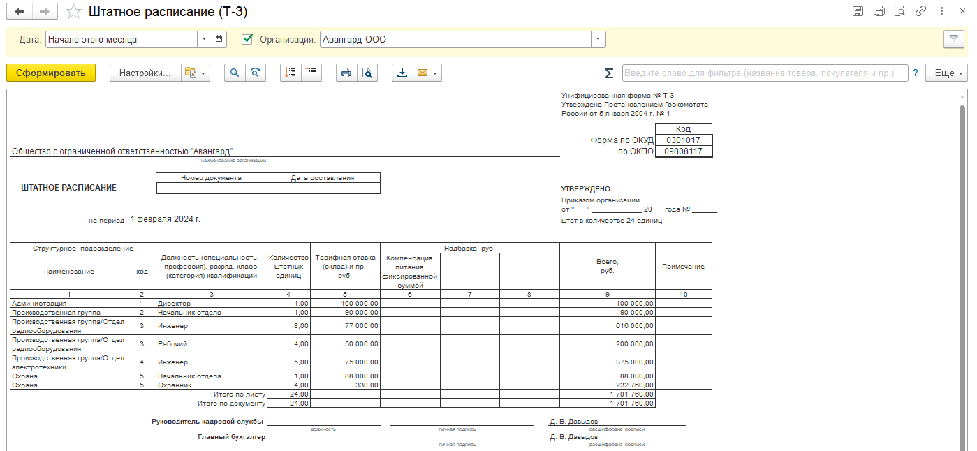This screenshot has width=977, height=451.
Task: Click the УТВЕРЖДЕНО label
Action: [586, 188]
